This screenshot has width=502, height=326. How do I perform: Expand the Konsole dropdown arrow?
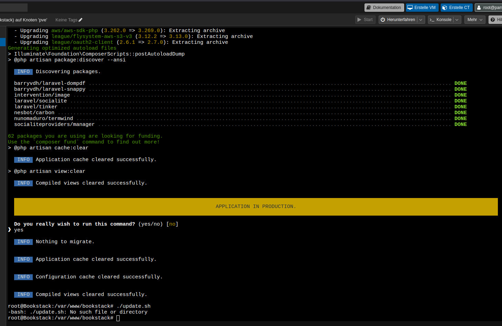click(457, 20)
